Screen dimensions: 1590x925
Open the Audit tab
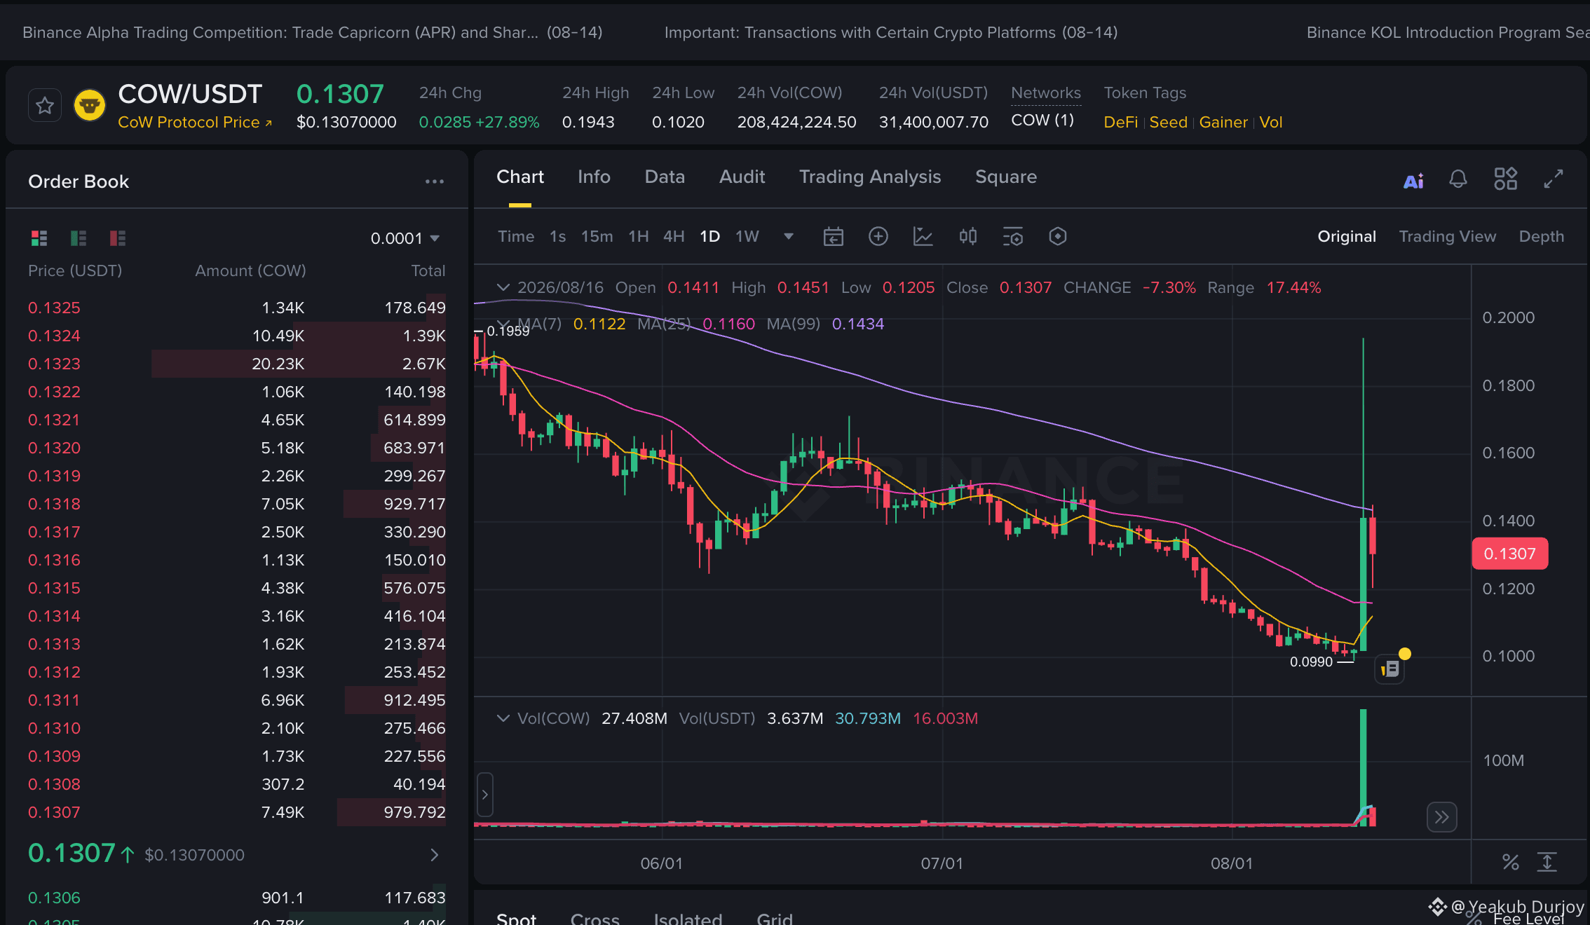tap(742, 177)
